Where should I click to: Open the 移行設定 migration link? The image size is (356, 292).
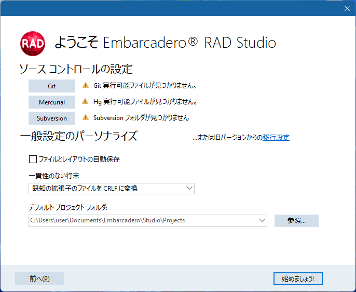[276, 138]
